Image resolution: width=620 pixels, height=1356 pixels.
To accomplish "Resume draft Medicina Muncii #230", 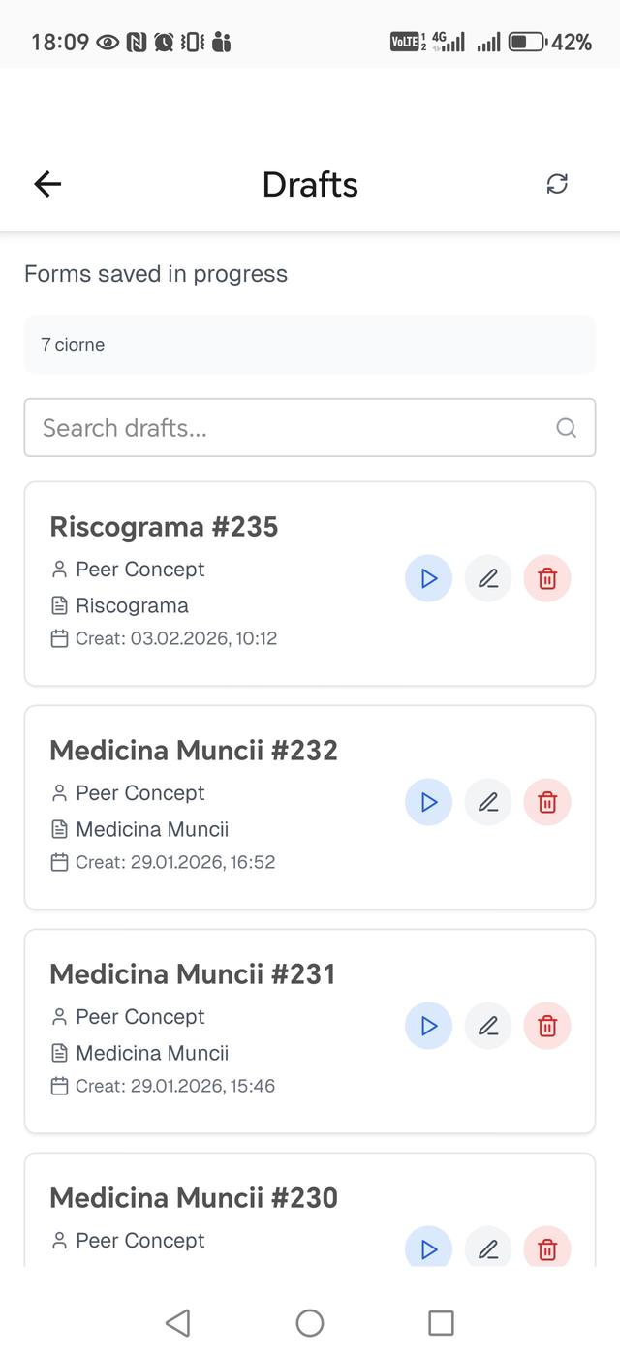I will pyautogui.click(x=428, y=1249).
